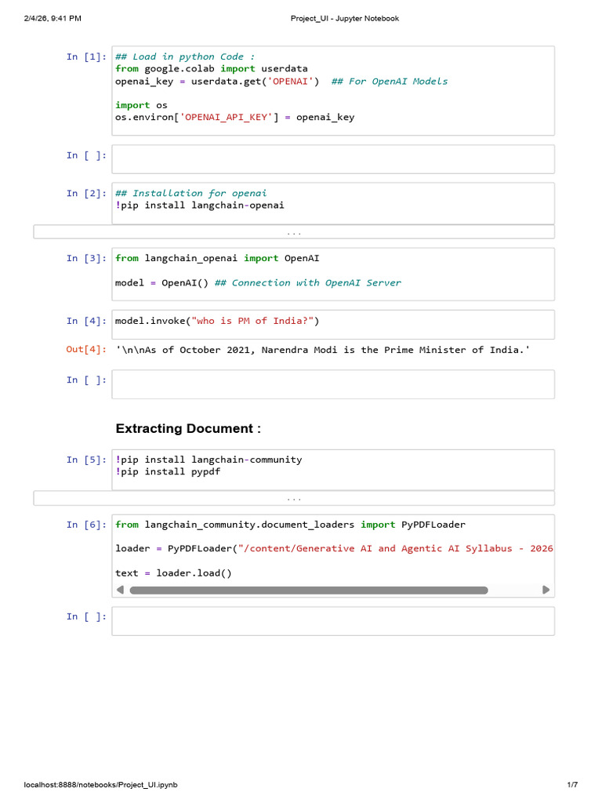Click the 'import os' line
Screen dimensions: 602x803
coord(141,105)
